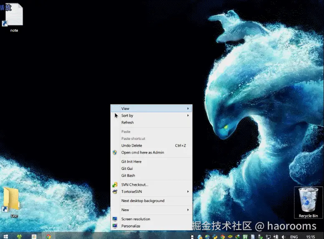Image resolution: width=324 pixels, height=239 pixels.
Task: Click the 15:15 taskbar clock
Action: (310, 237)
